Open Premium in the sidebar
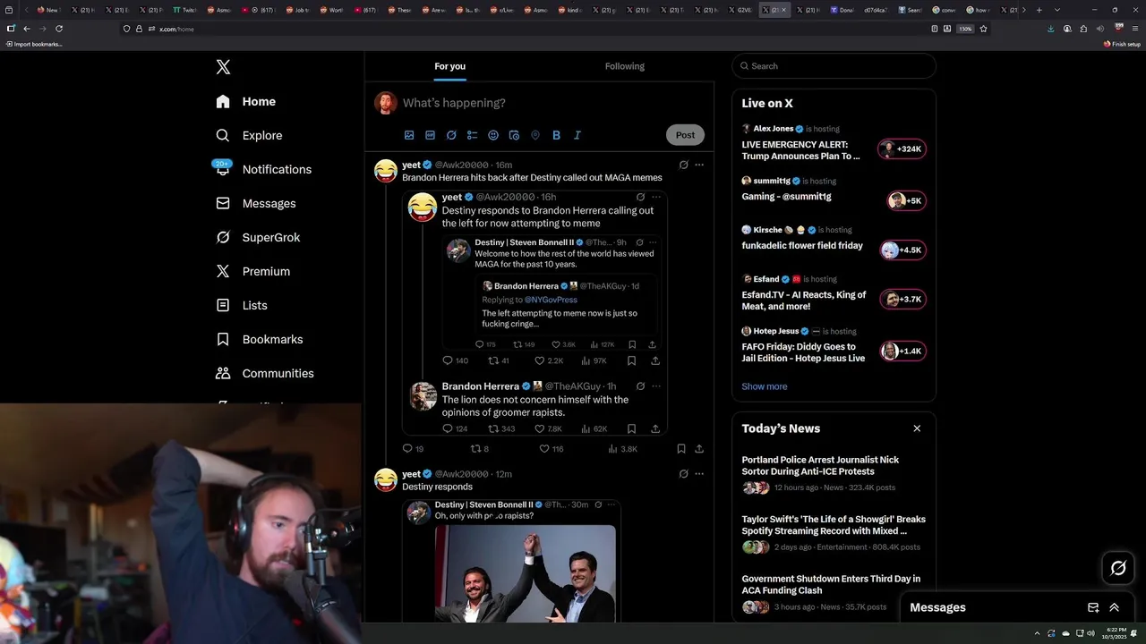The width and height of the screenshot is (1146, 644). [x=252, y=272]
